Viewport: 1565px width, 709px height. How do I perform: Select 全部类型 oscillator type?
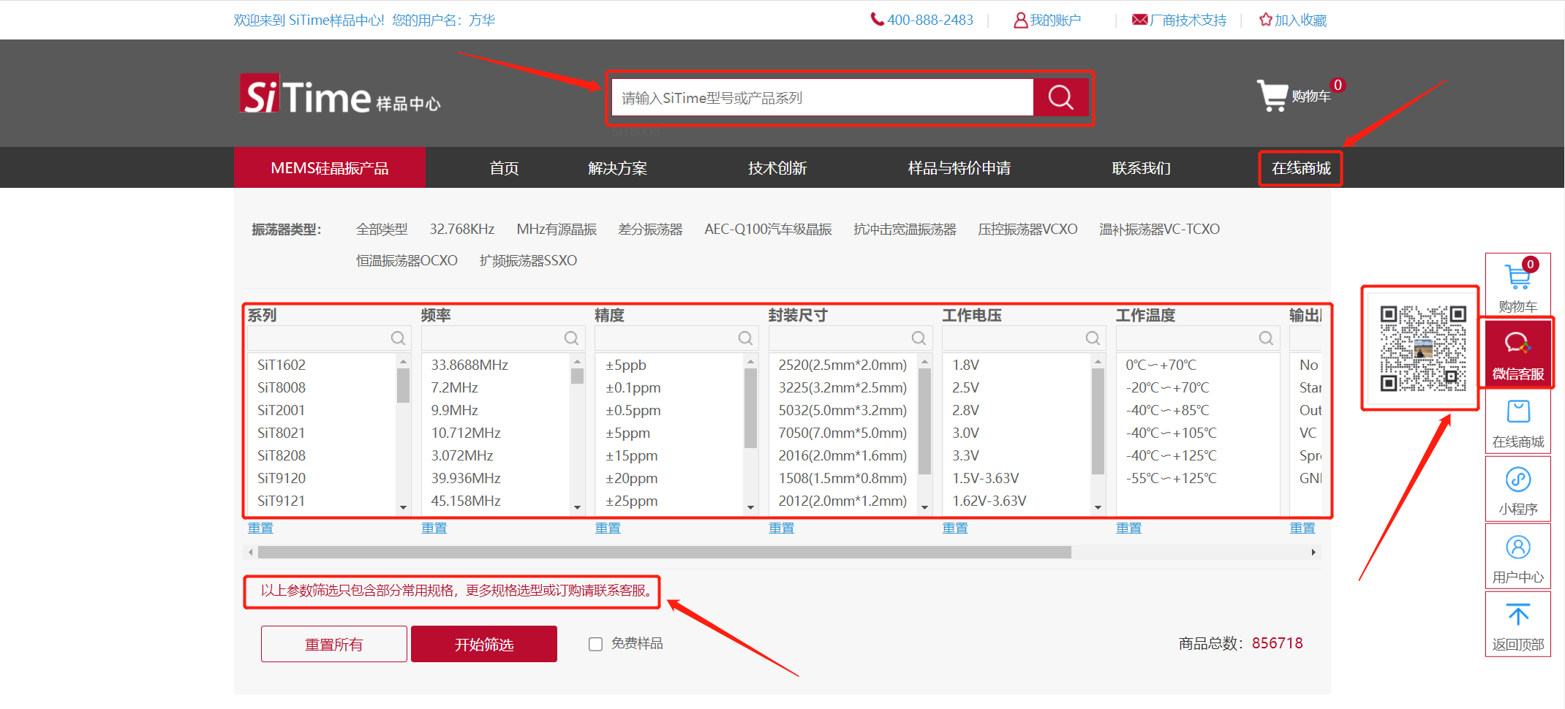(382, 229)
